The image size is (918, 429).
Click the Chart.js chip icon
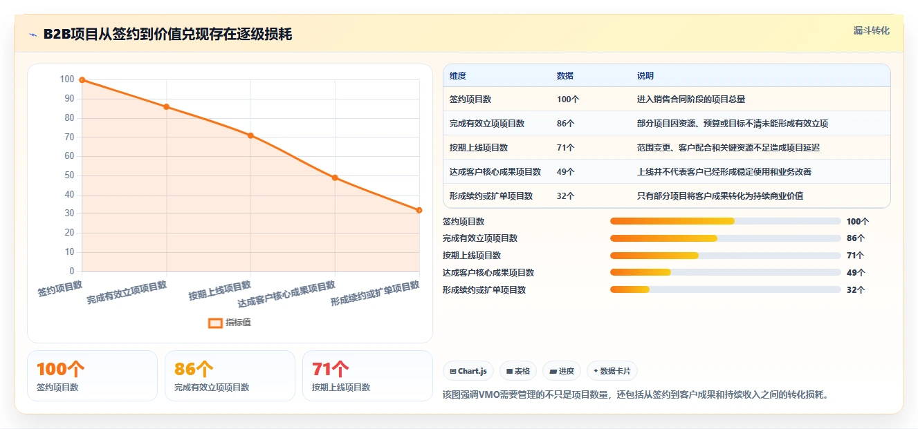point(452,372)
